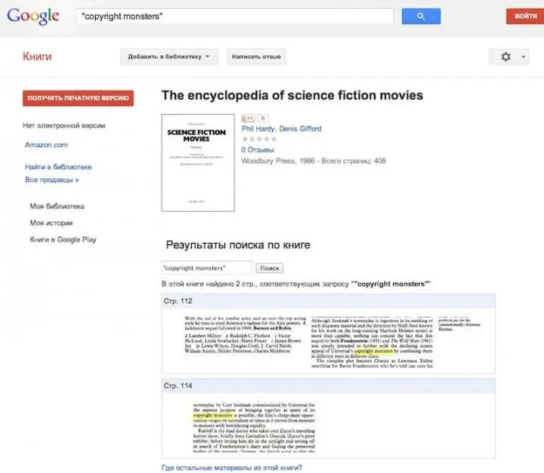Open the Добавить в библиотеку dropdown
544x473 pixels.
(x=169, y=57)
